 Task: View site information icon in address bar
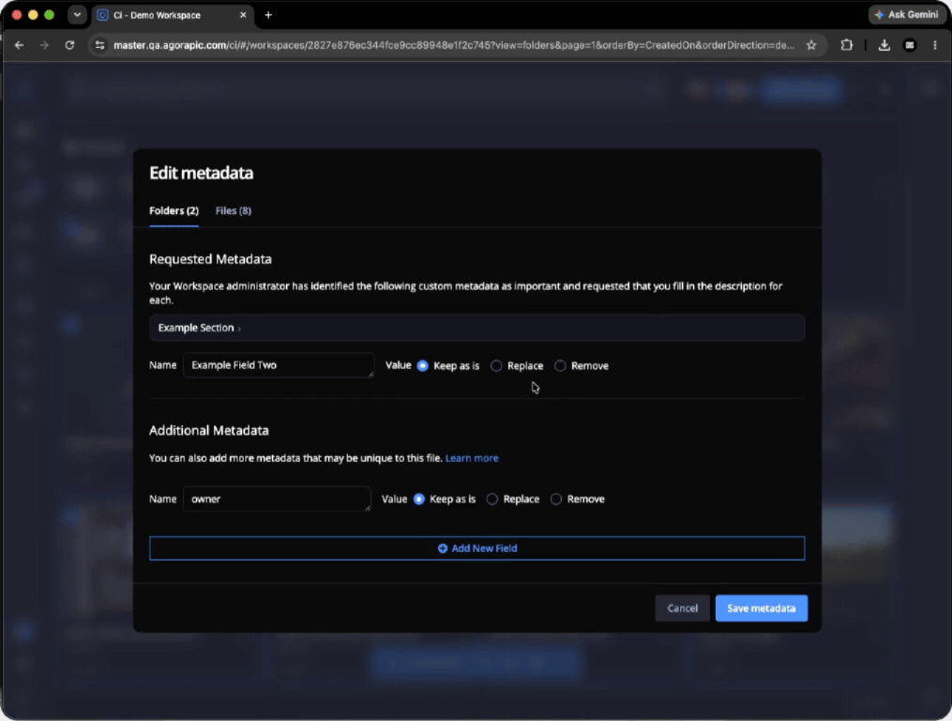[100, 45]
